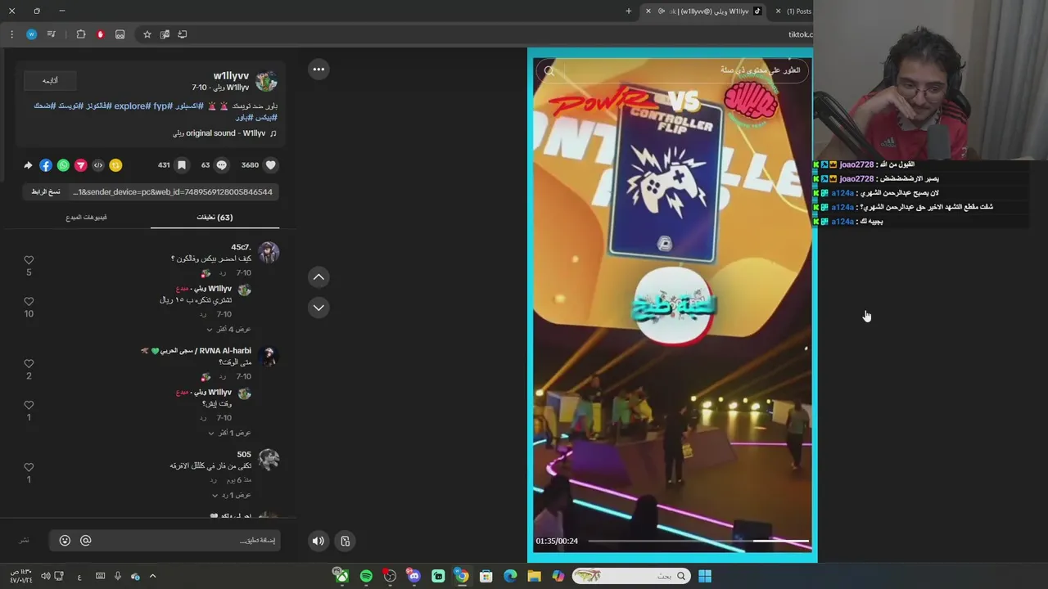Reply to RVNA Al-harbi's comment

tap(221, 377)
